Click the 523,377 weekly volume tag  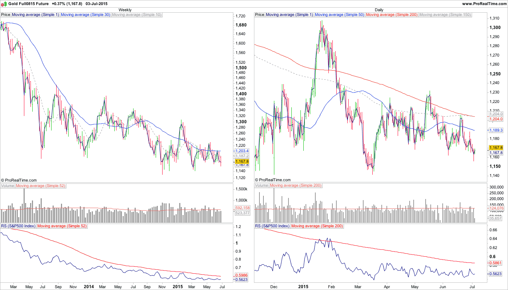(x=242, y=213)
